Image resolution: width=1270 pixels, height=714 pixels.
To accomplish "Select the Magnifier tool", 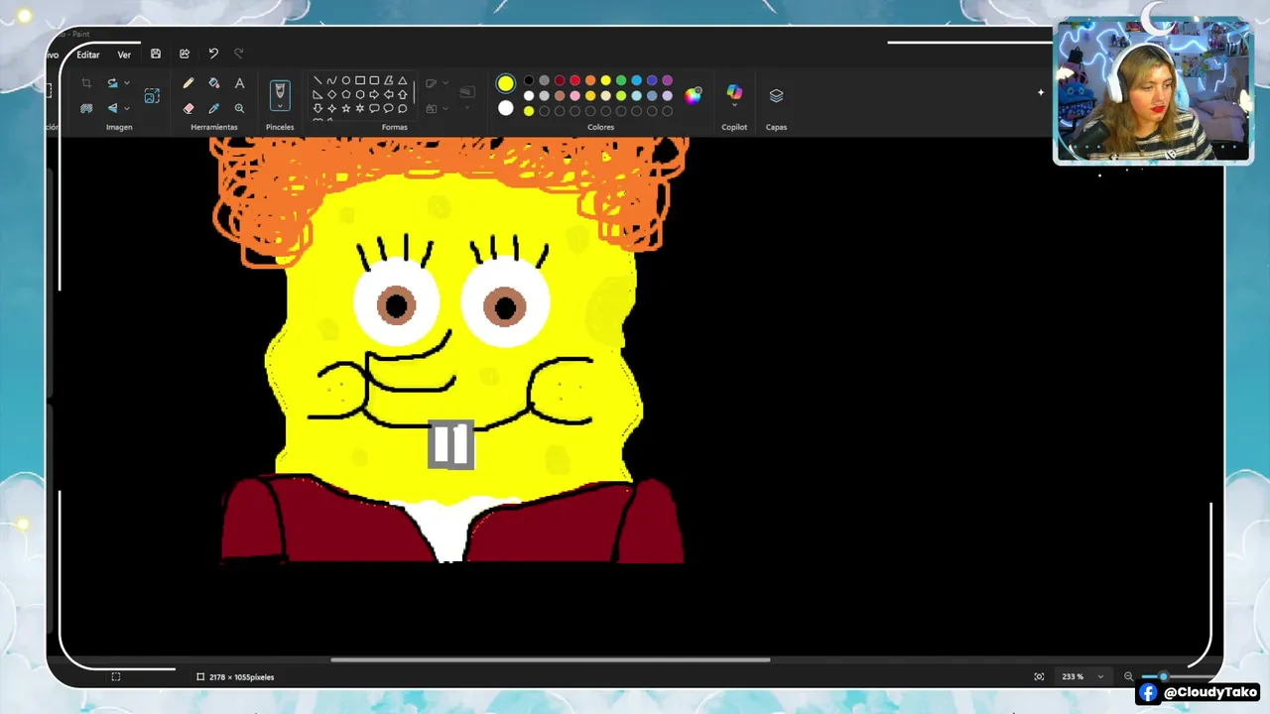I will click(x=239, y=108).
